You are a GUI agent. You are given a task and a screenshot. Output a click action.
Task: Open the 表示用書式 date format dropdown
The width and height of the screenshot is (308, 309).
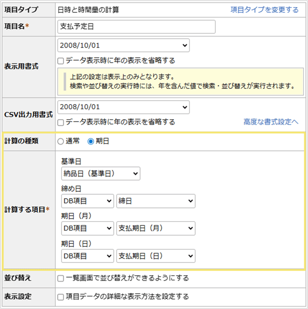tap(123, 46)
